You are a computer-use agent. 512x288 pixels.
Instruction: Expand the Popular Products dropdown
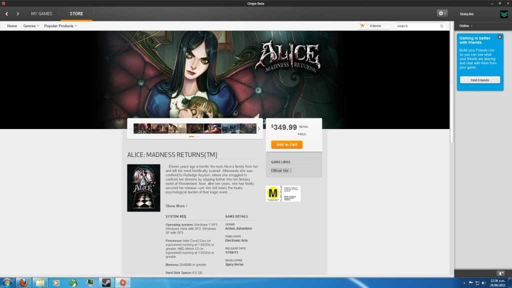coord(60,26)
